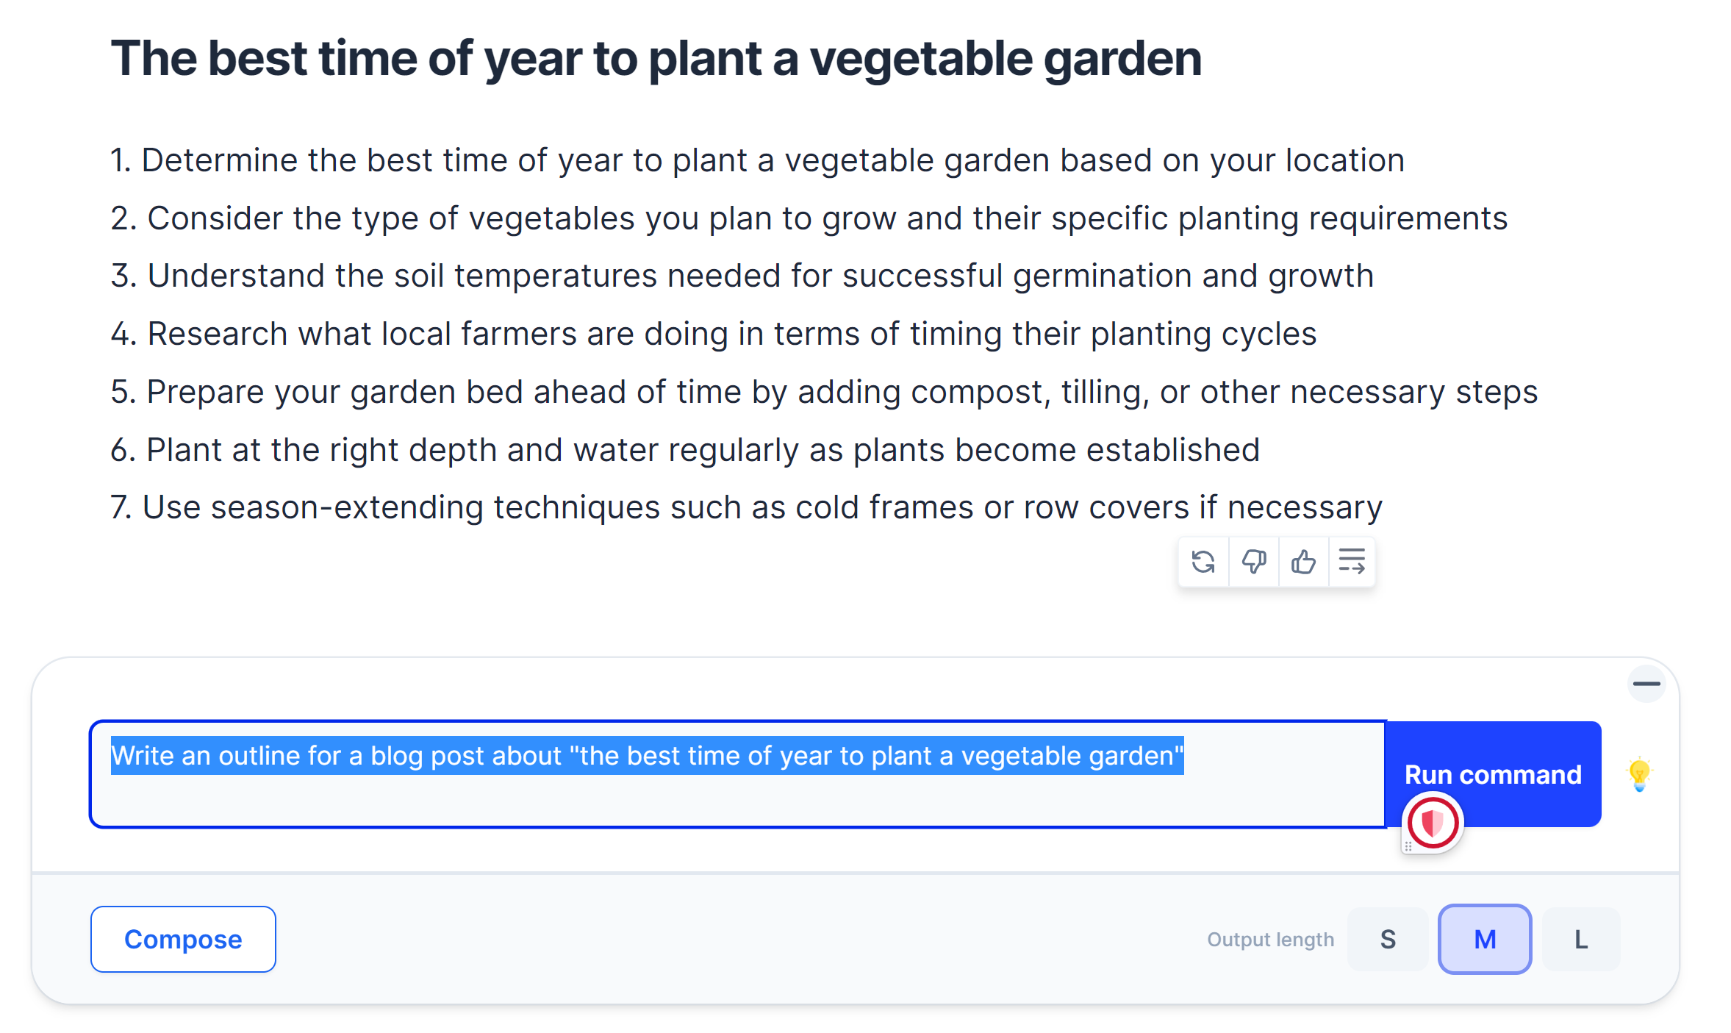Click the "Output length" label
Viewport: 1731px width, 1033px height.
[1270, 940]
